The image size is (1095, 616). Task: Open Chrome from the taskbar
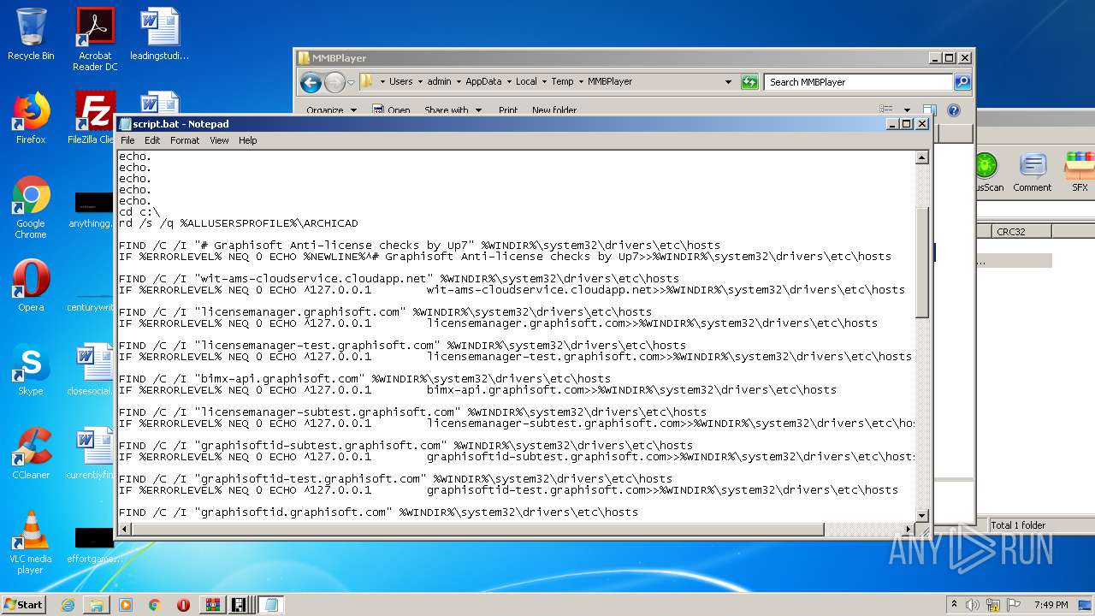[x=155, y=605]
